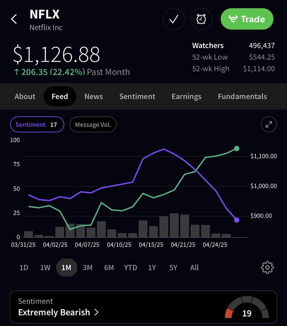Tap the 04/07/25 date label
Viewport: 287px width, 326px height.
click(x=87, y=245)
